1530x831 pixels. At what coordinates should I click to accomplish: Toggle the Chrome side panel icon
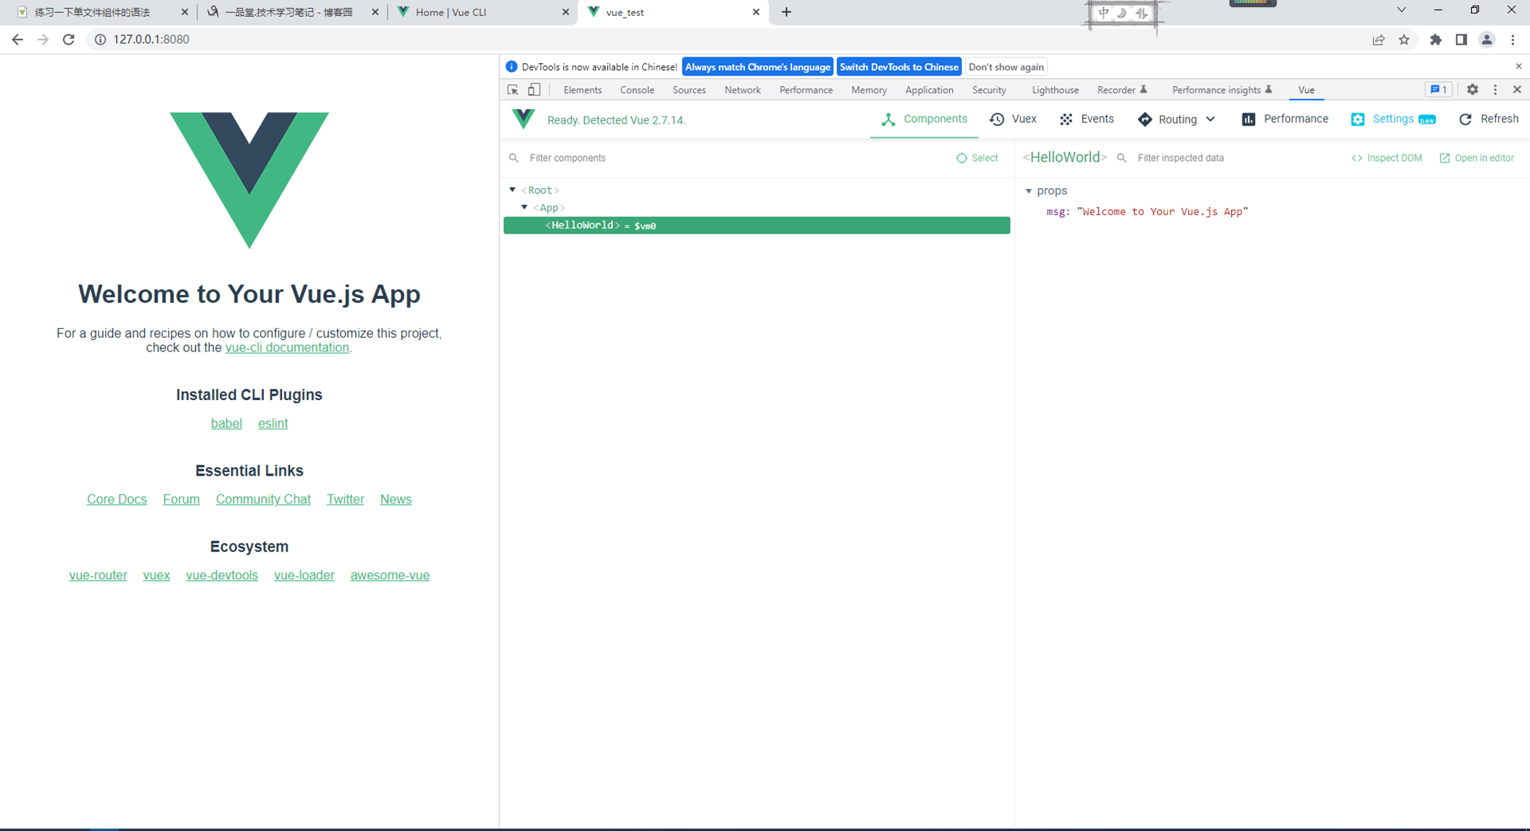pyautogui.click(x=1461, y=39)
